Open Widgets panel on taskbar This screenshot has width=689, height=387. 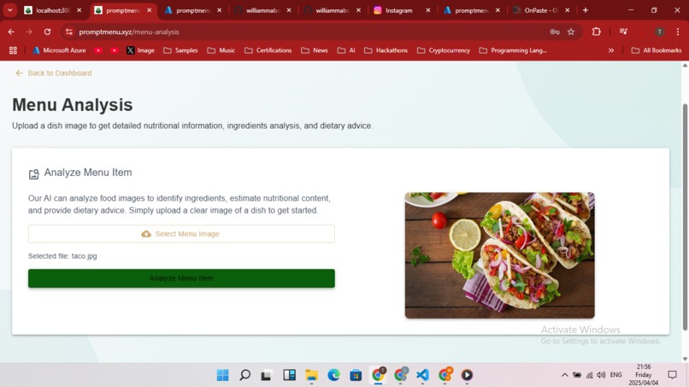click(x=289, y=375)
